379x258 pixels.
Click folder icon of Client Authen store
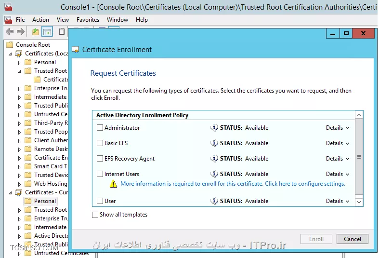[x=28, y=140]
